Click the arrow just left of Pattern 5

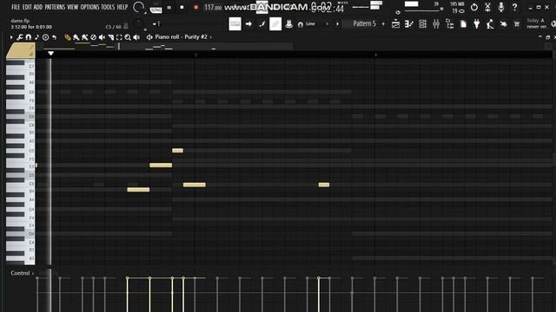337,24
